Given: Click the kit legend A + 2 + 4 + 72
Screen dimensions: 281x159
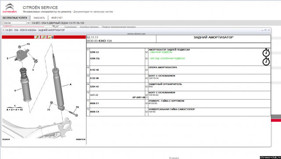Looking at the screenshot, I should [x=14, y=109].
